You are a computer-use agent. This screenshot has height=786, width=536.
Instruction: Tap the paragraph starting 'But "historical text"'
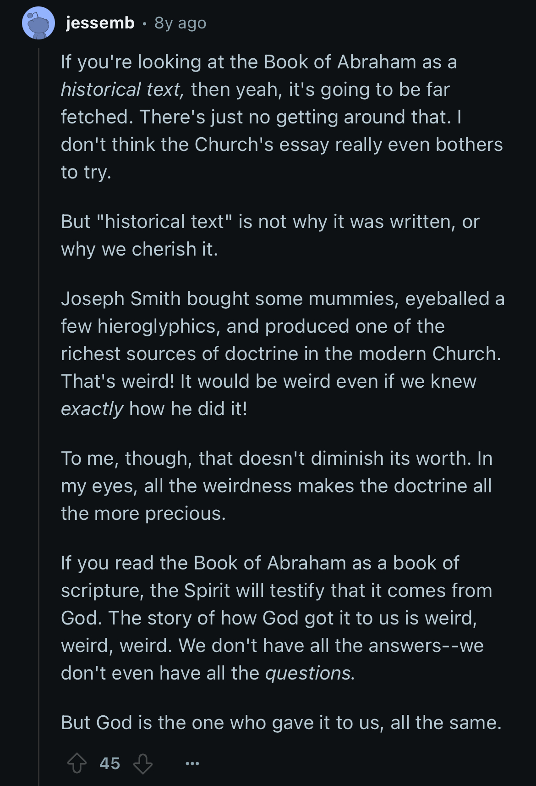tap(270, 235)
